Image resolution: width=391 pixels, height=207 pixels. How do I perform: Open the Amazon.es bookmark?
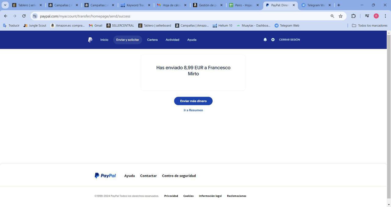(x=68, y=26)
